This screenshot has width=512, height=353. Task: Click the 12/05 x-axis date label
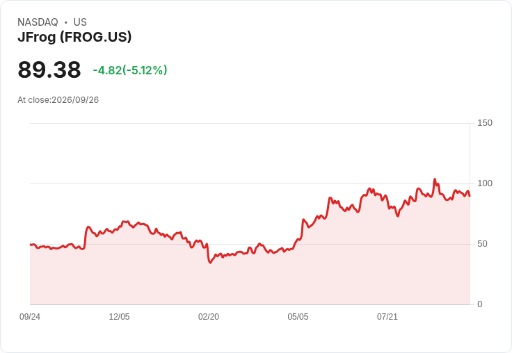[119, 316]
